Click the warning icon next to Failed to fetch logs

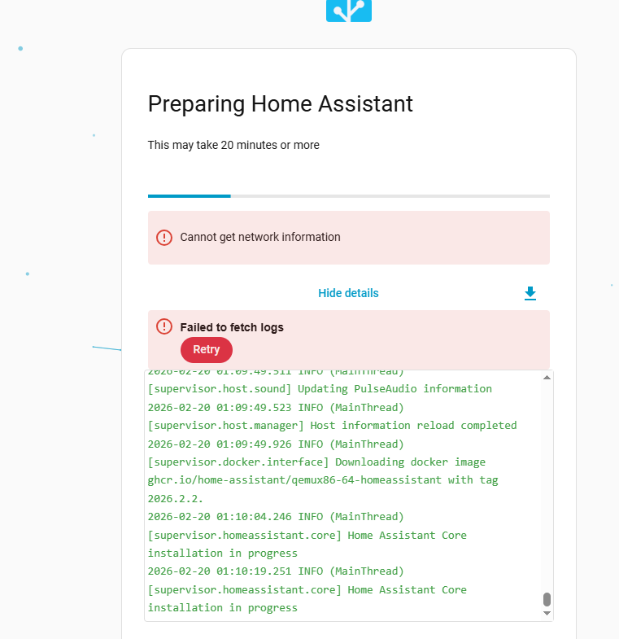164,327
